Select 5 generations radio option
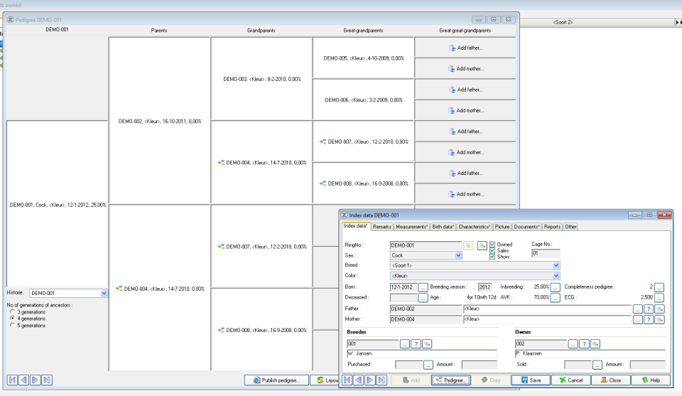 click(x=12, y=325)
